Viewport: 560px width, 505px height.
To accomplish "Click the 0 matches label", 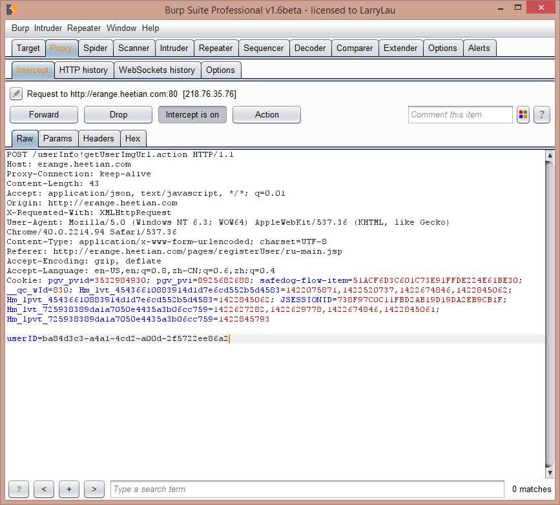I will pos(532,490).
